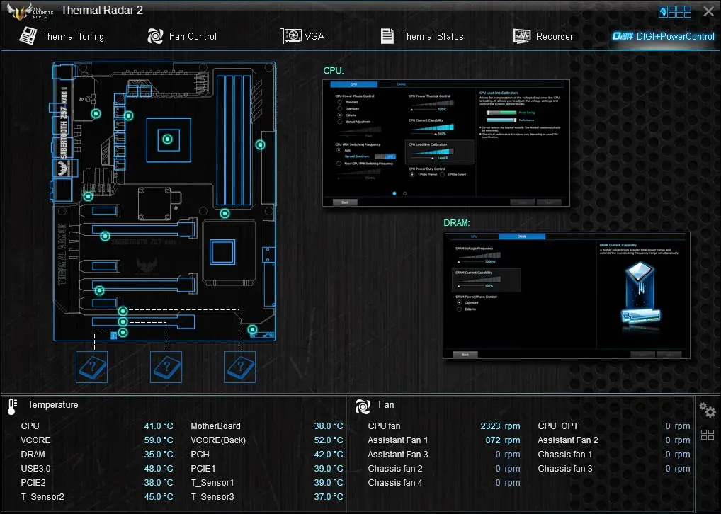Viewport: 721px width, 514px height.
Task: Open the VGA tab
Action: pyautogui.click(x=302, y=36)
